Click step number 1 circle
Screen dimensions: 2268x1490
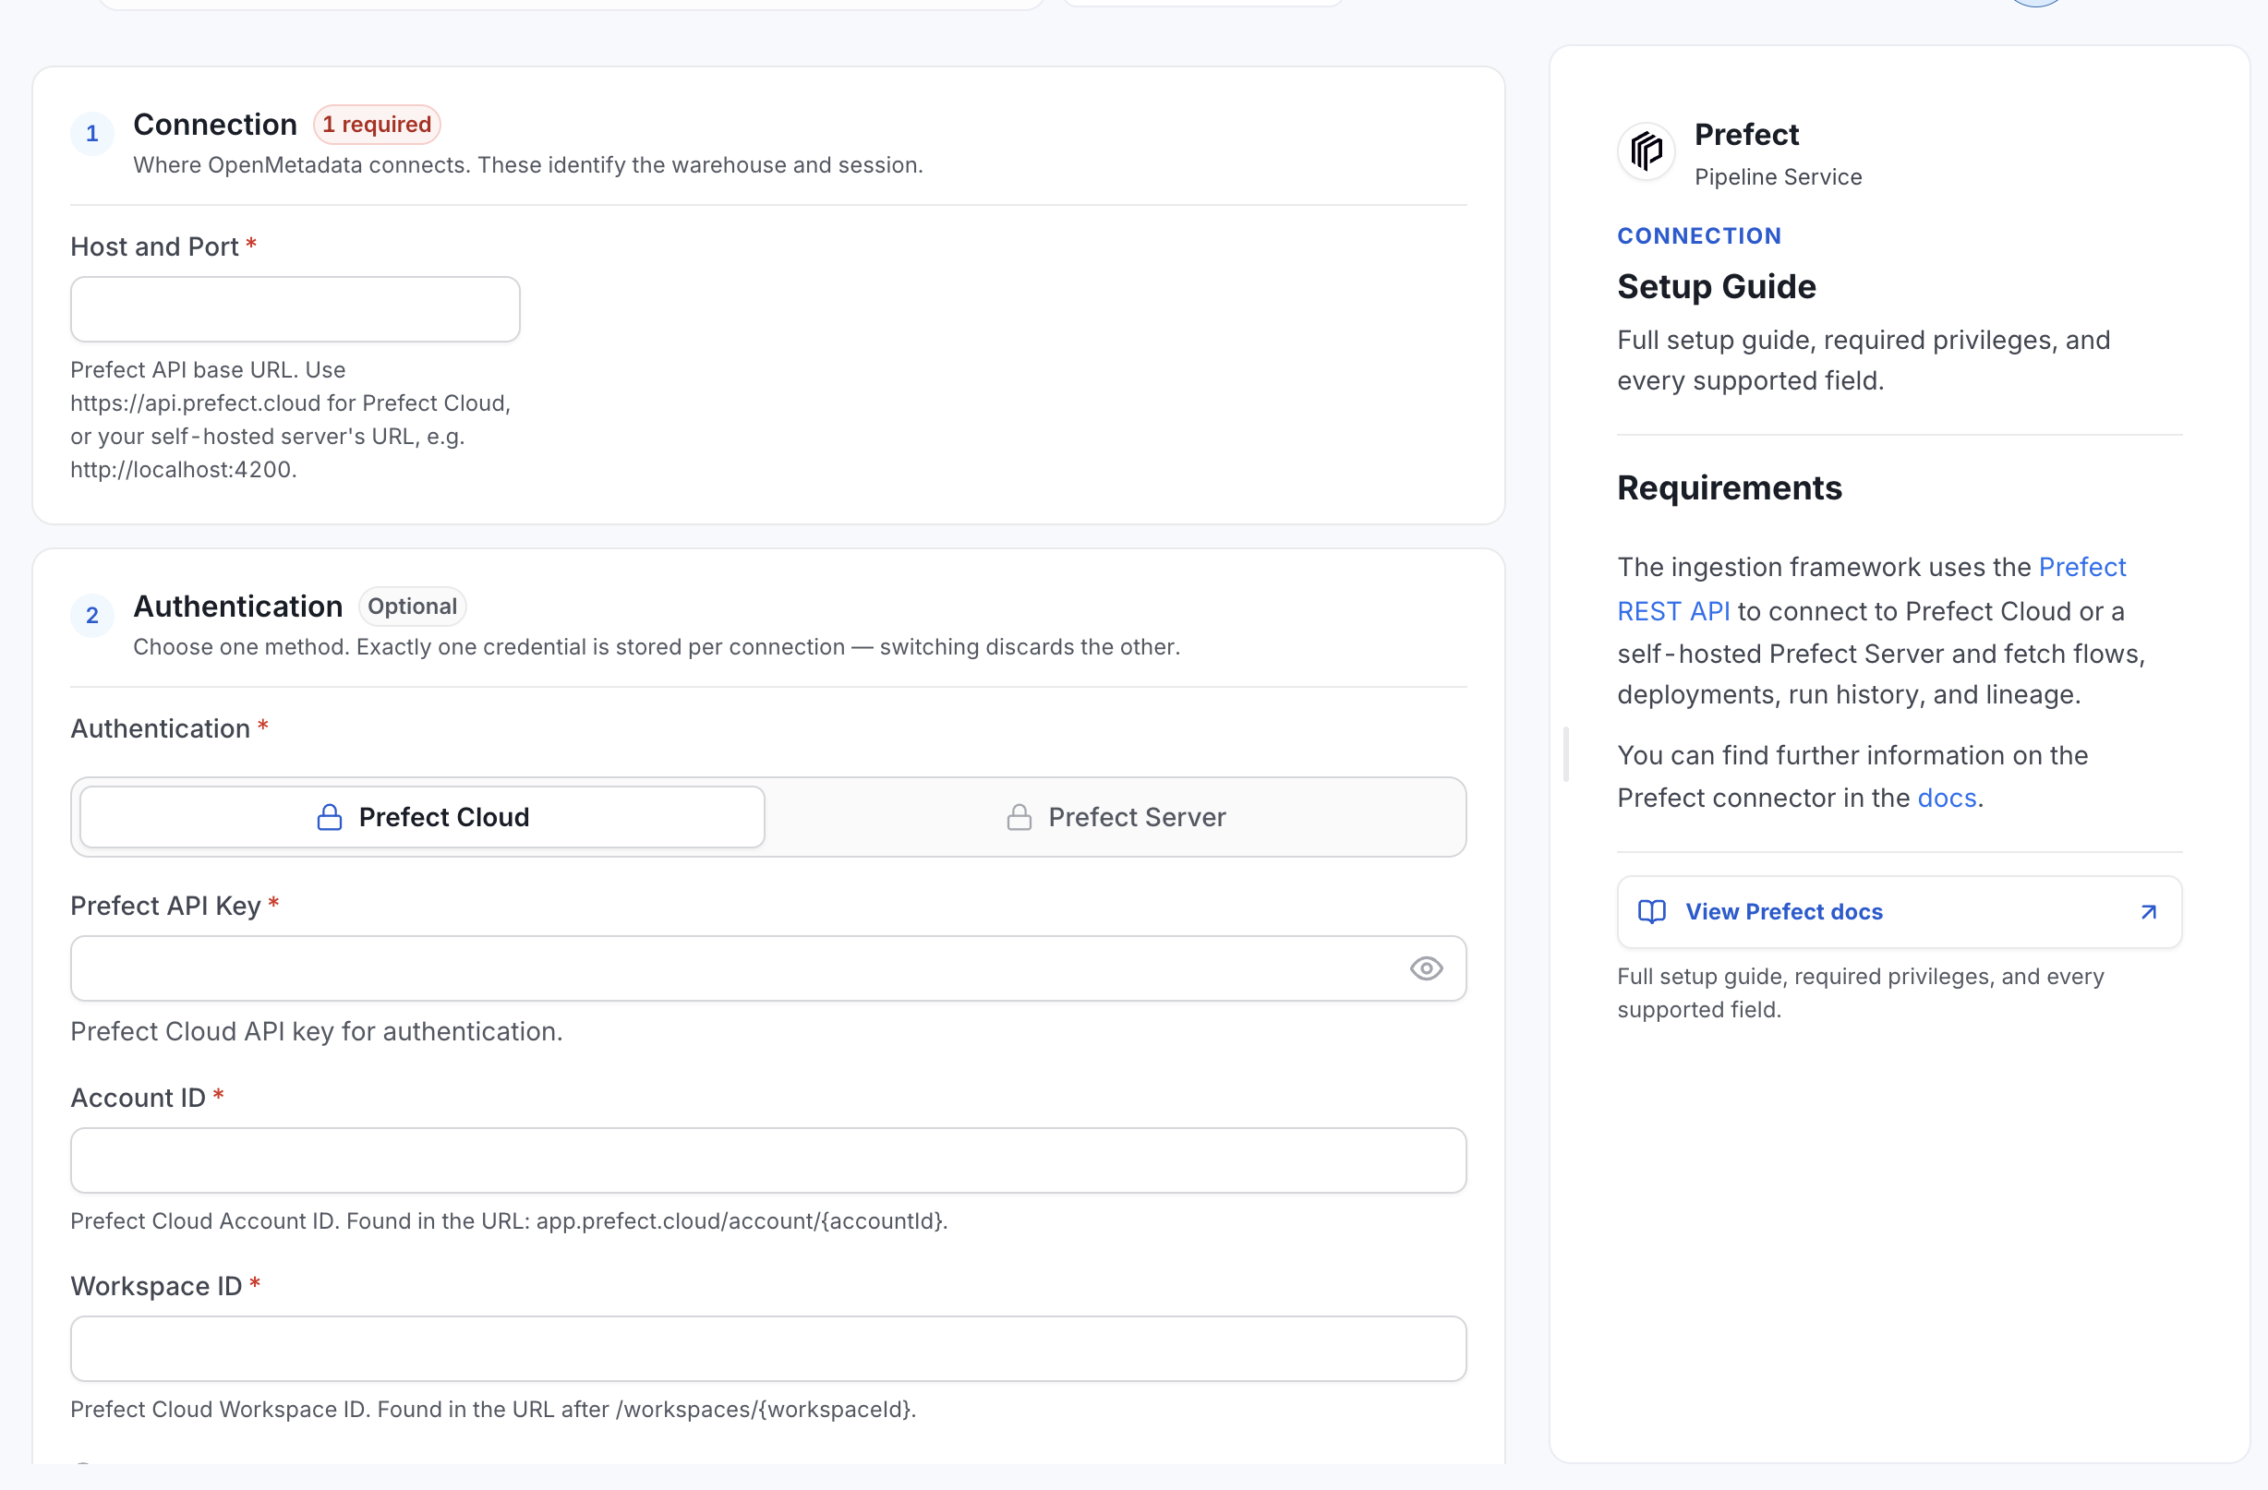pyautogui.click(x=92, y=133)
